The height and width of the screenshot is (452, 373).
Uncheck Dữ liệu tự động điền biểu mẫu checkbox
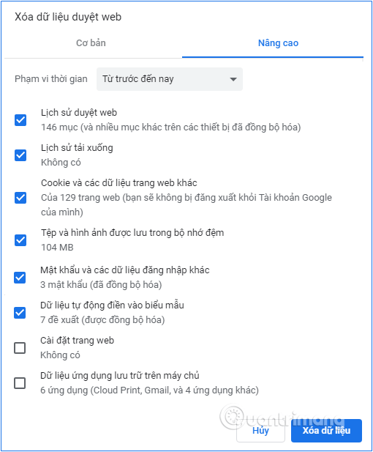[20, 313]
